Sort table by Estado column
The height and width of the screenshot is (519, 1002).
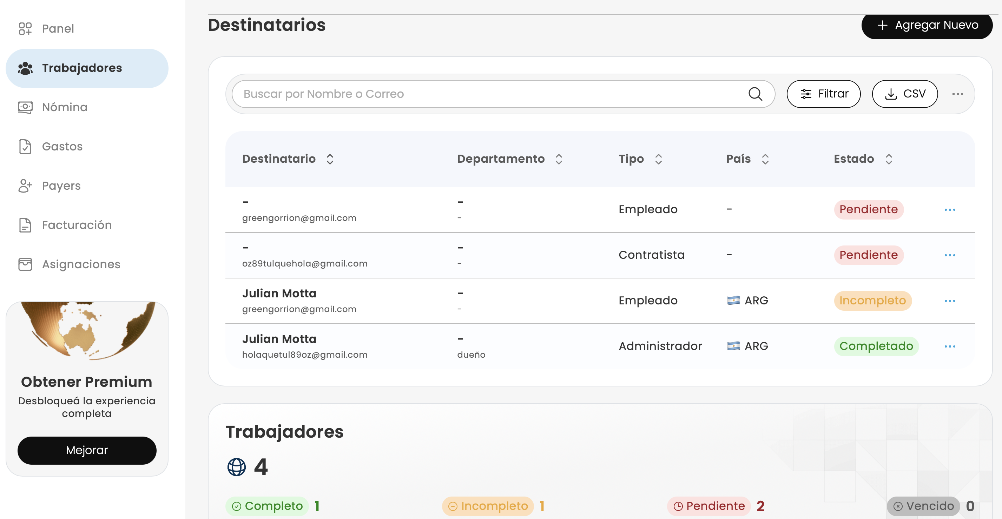889,159
